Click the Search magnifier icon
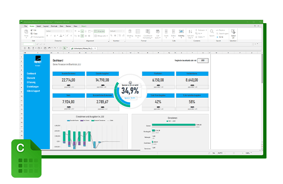Screen dimensions: 283x184 [212, 32]
